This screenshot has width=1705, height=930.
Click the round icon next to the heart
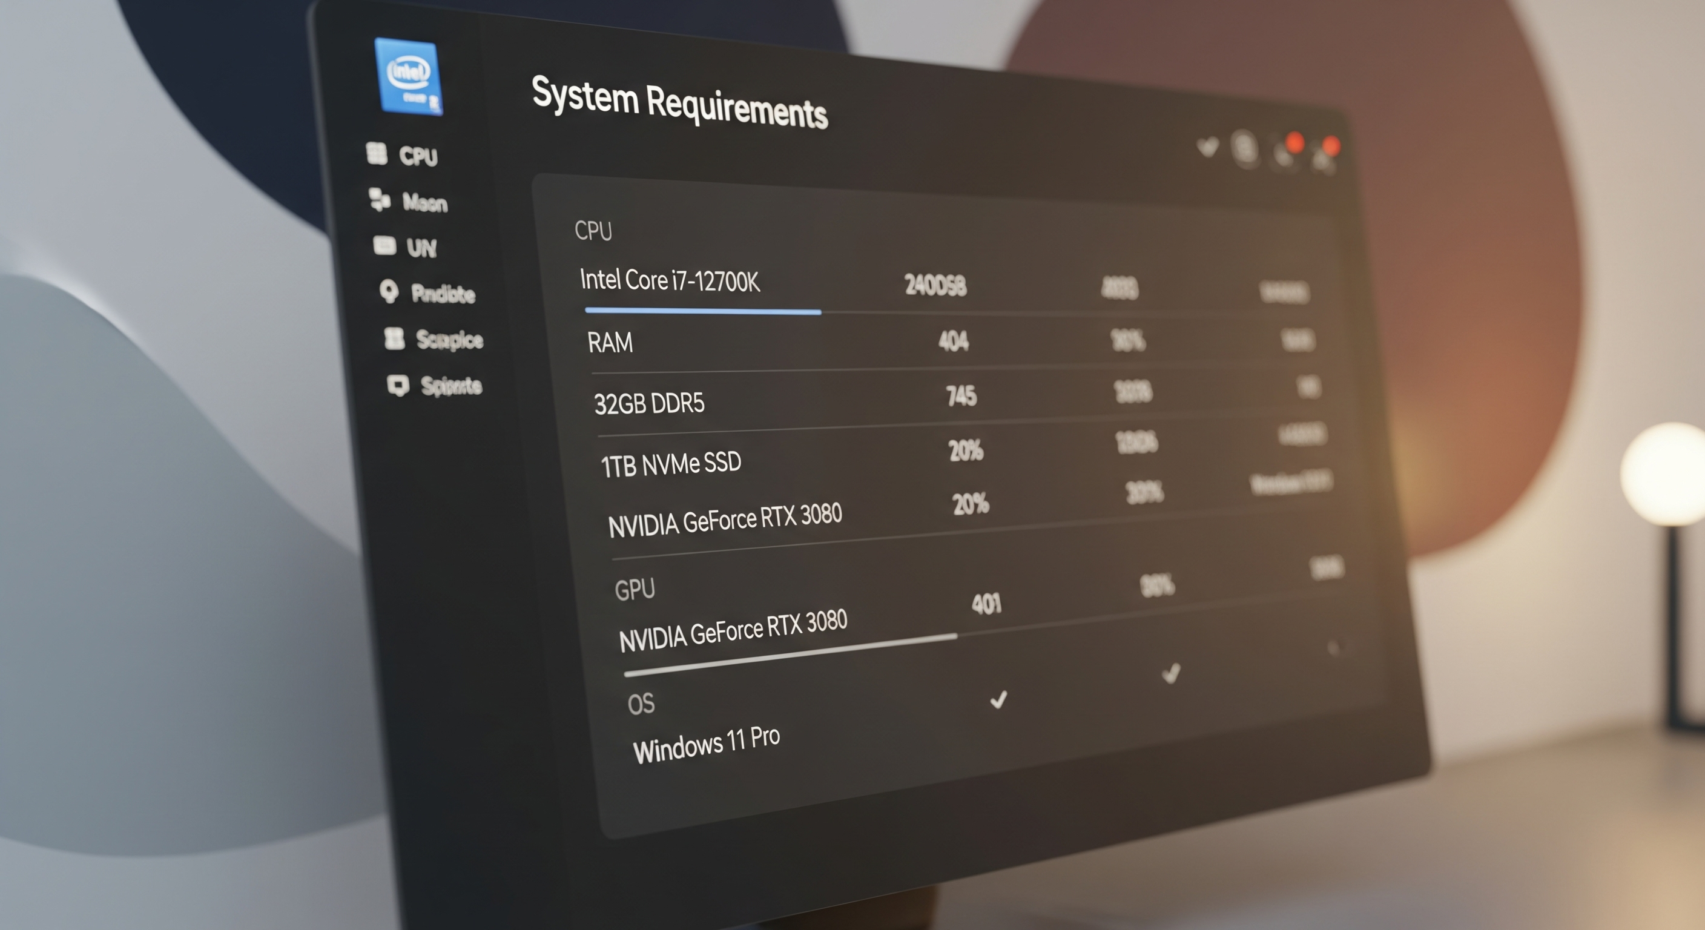[x=1244, y=150]
